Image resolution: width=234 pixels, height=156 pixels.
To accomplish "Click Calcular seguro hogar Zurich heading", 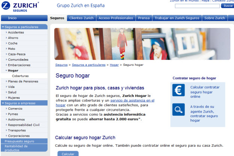I will point(85,138).
